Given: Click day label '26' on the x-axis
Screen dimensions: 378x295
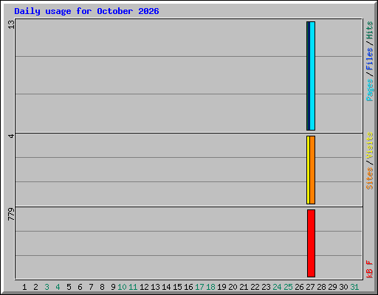Looking at the screenshot, I should (x=299, y=287).
